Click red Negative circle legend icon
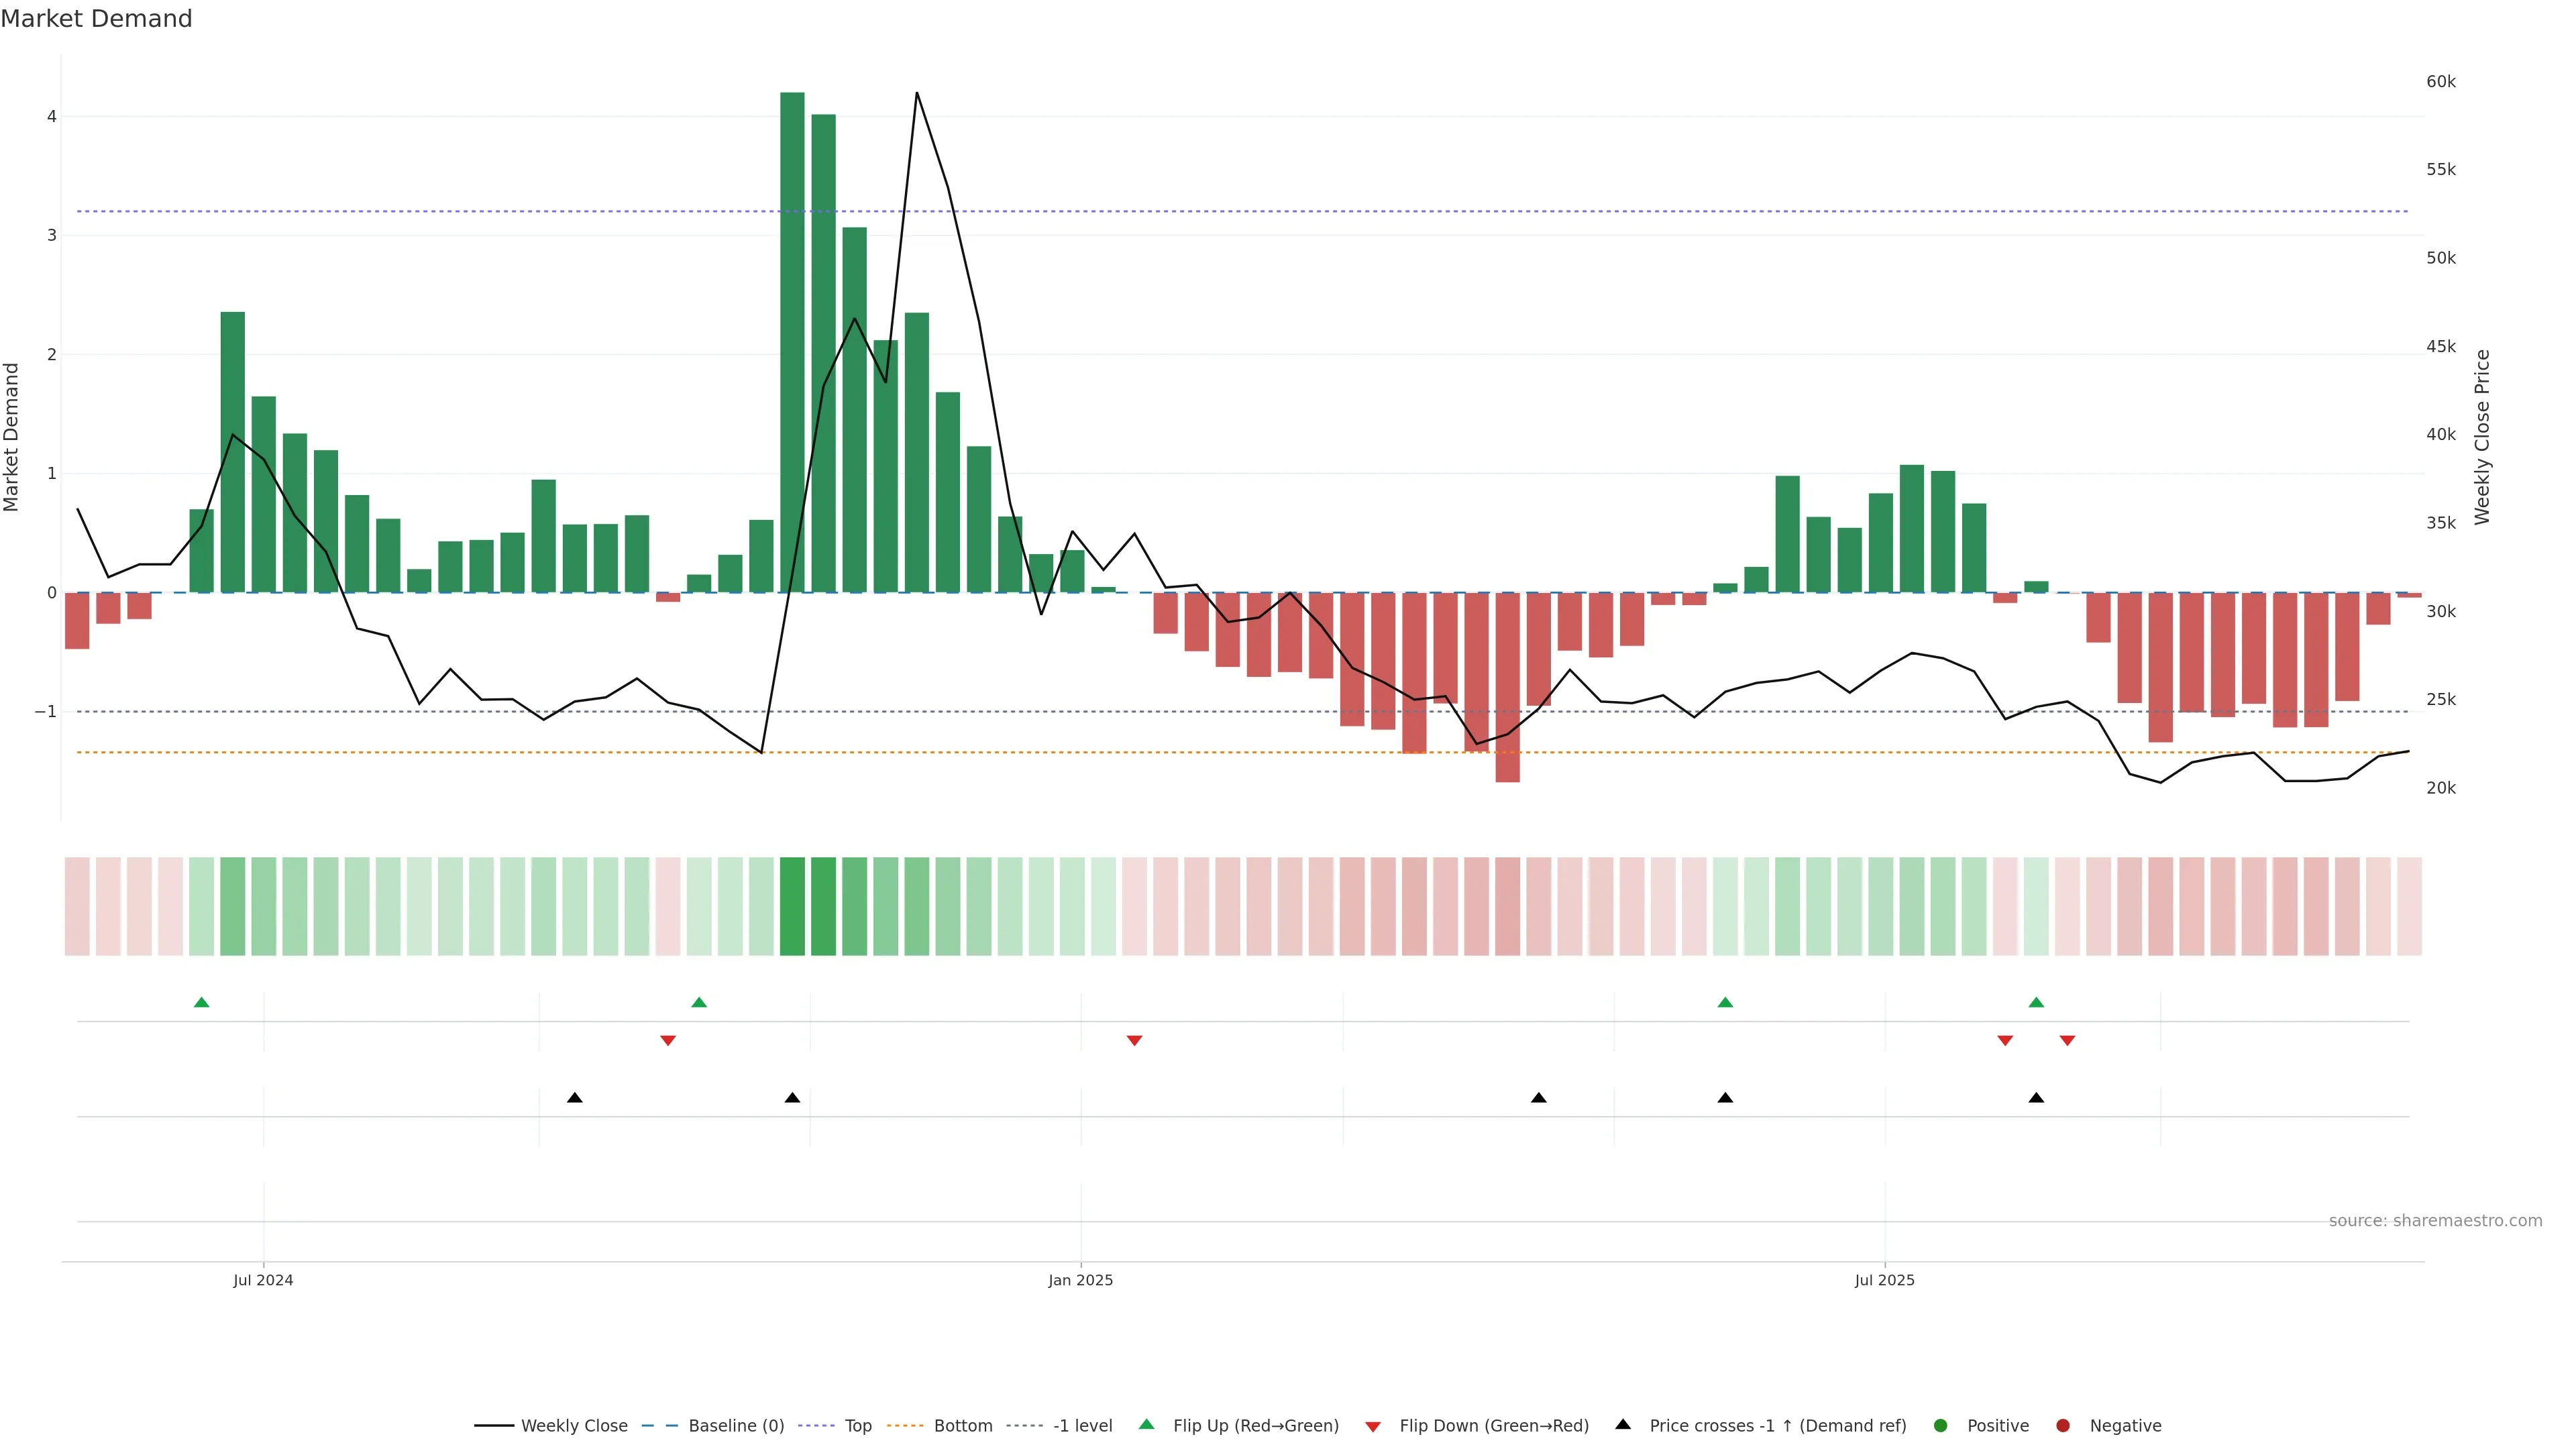 (2063, 1426)
